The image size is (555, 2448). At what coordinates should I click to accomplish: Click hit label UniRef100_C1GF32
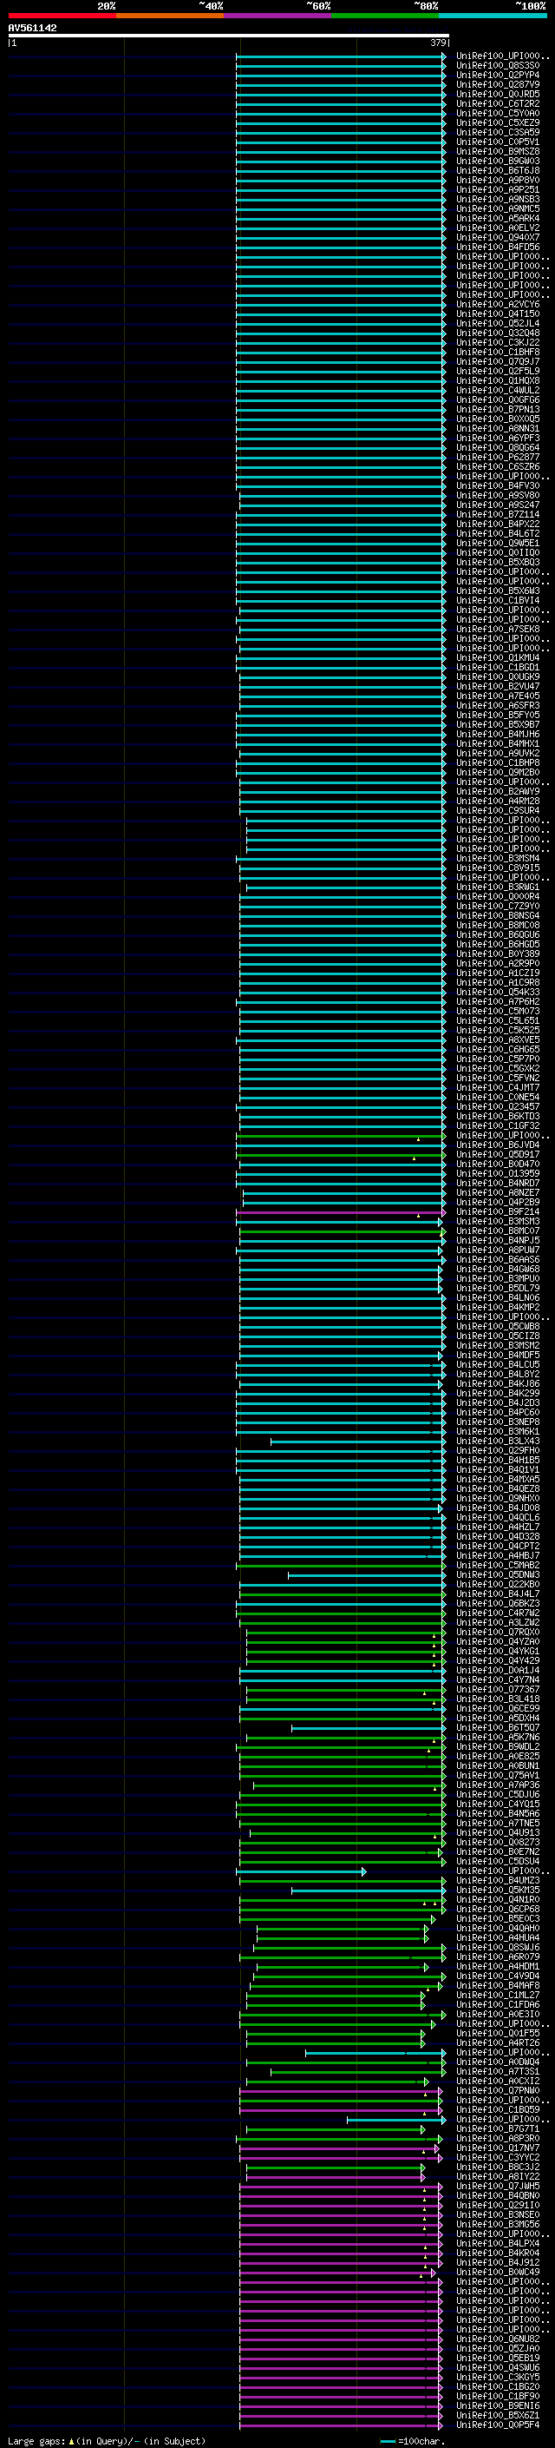[497, 1126]
